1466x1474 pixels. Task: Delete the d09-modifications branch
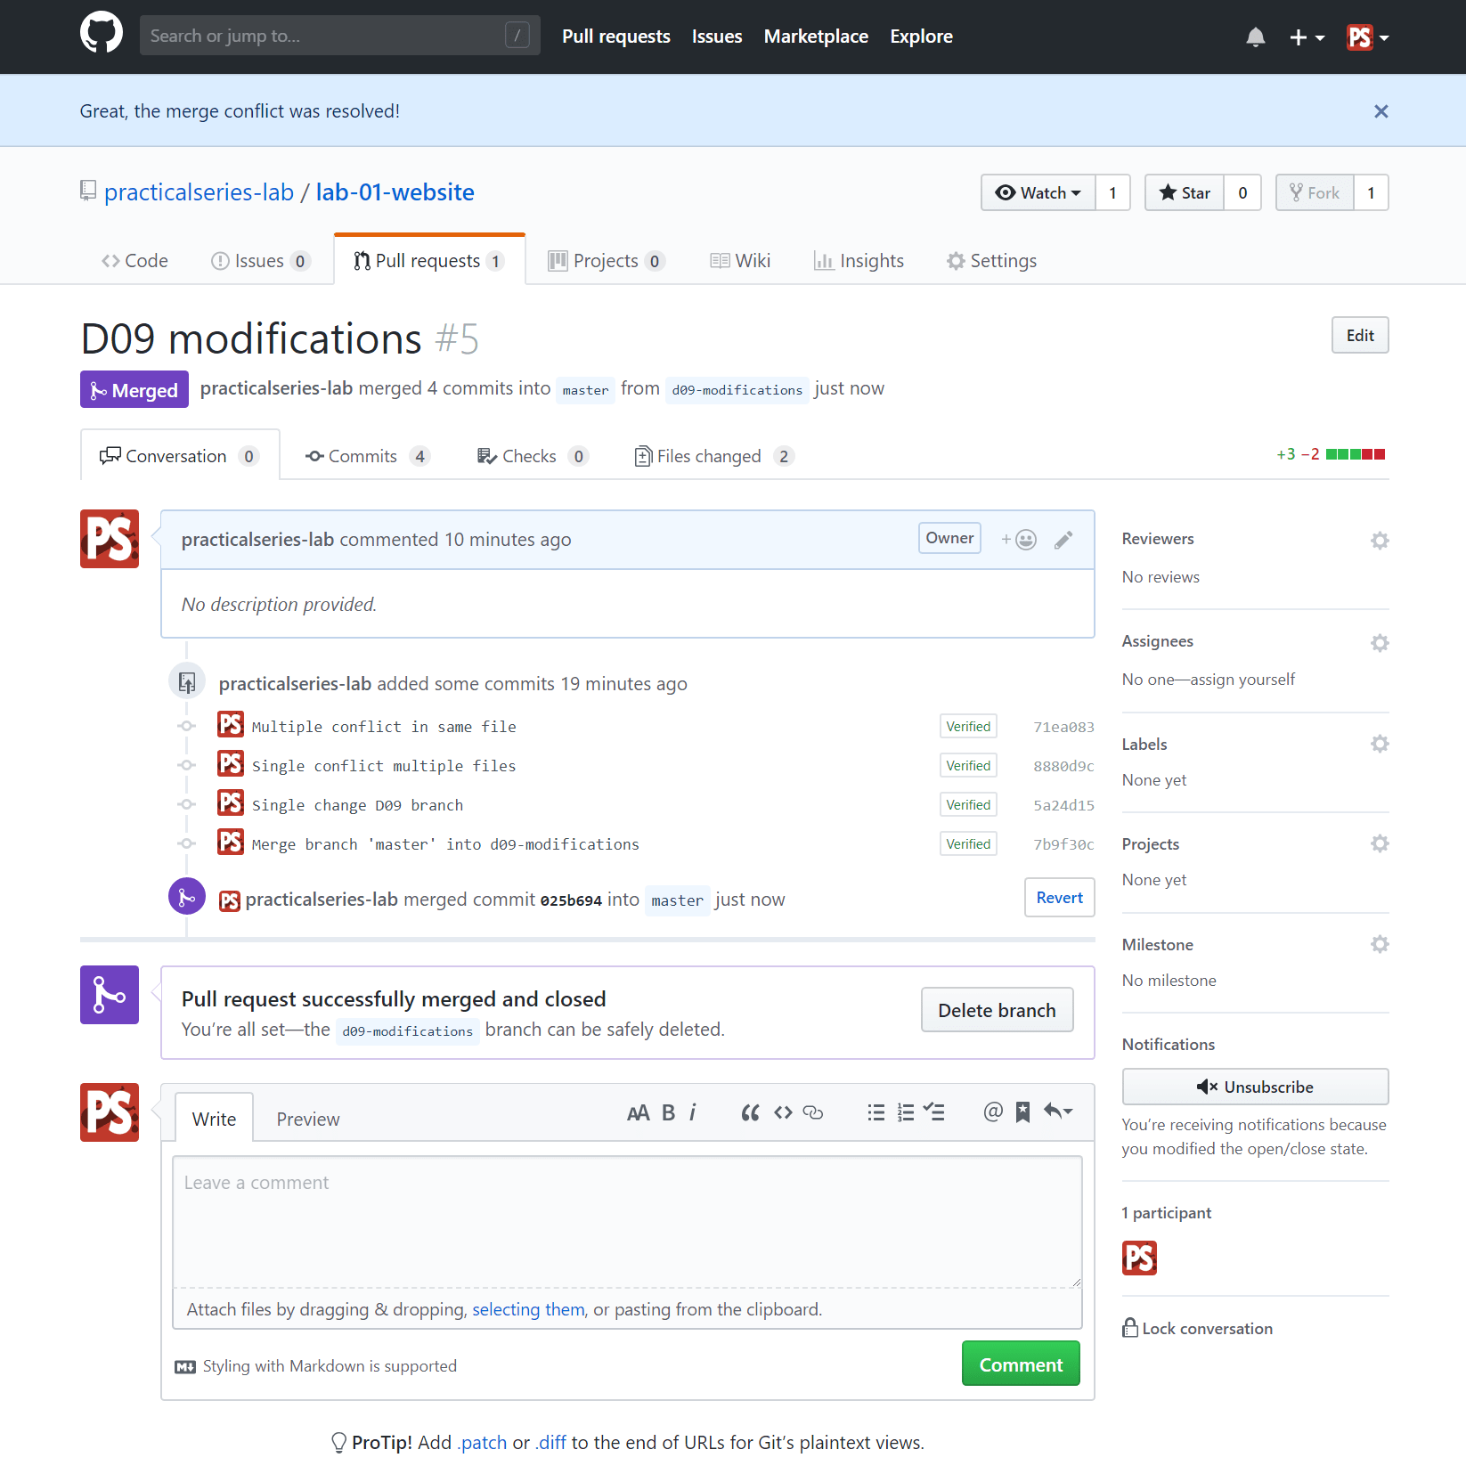[997, 1011]
